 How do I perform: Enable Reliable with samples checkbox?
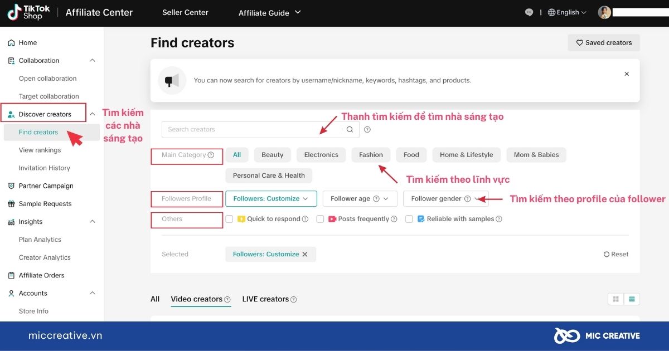[409, 219]
